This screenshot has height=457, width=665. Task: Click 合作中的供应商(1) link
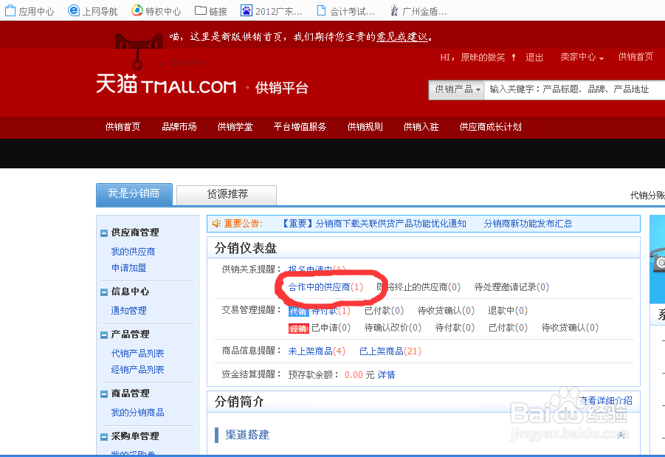point(325,287)
